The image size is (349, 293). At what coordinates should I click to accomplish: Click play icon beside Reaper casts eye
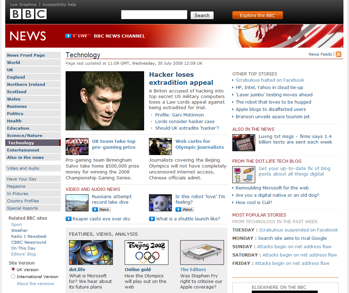pyautogui.click(x=68, y=219)
